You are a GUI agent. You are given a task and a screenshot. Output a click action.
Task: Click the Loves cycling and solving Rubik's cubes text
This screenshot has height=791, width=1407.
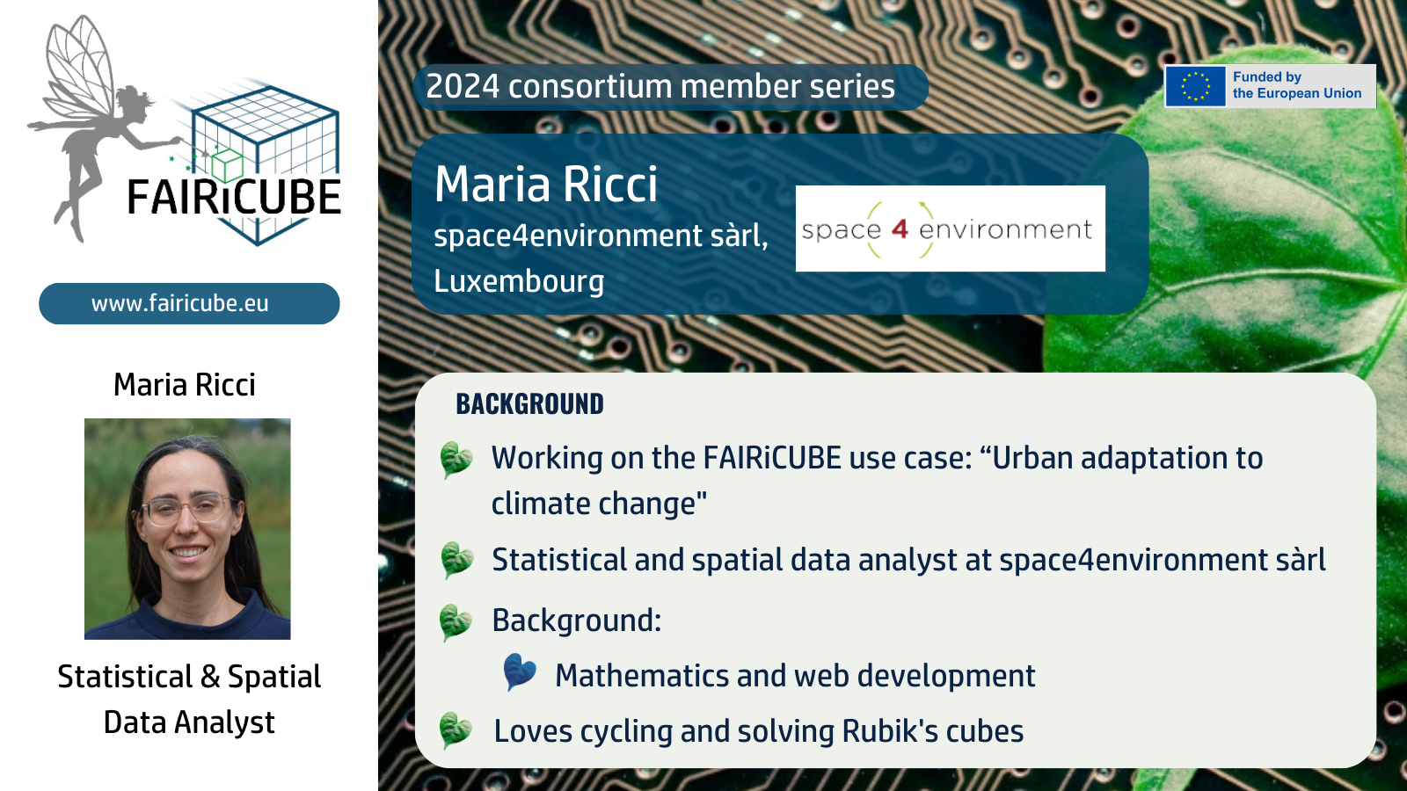pos(758,731)
